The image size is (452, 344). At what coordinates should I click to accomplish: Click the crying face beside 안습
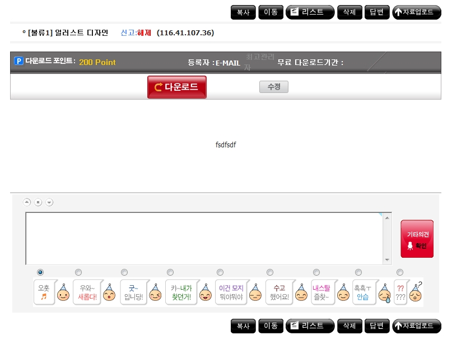[385, 293]
